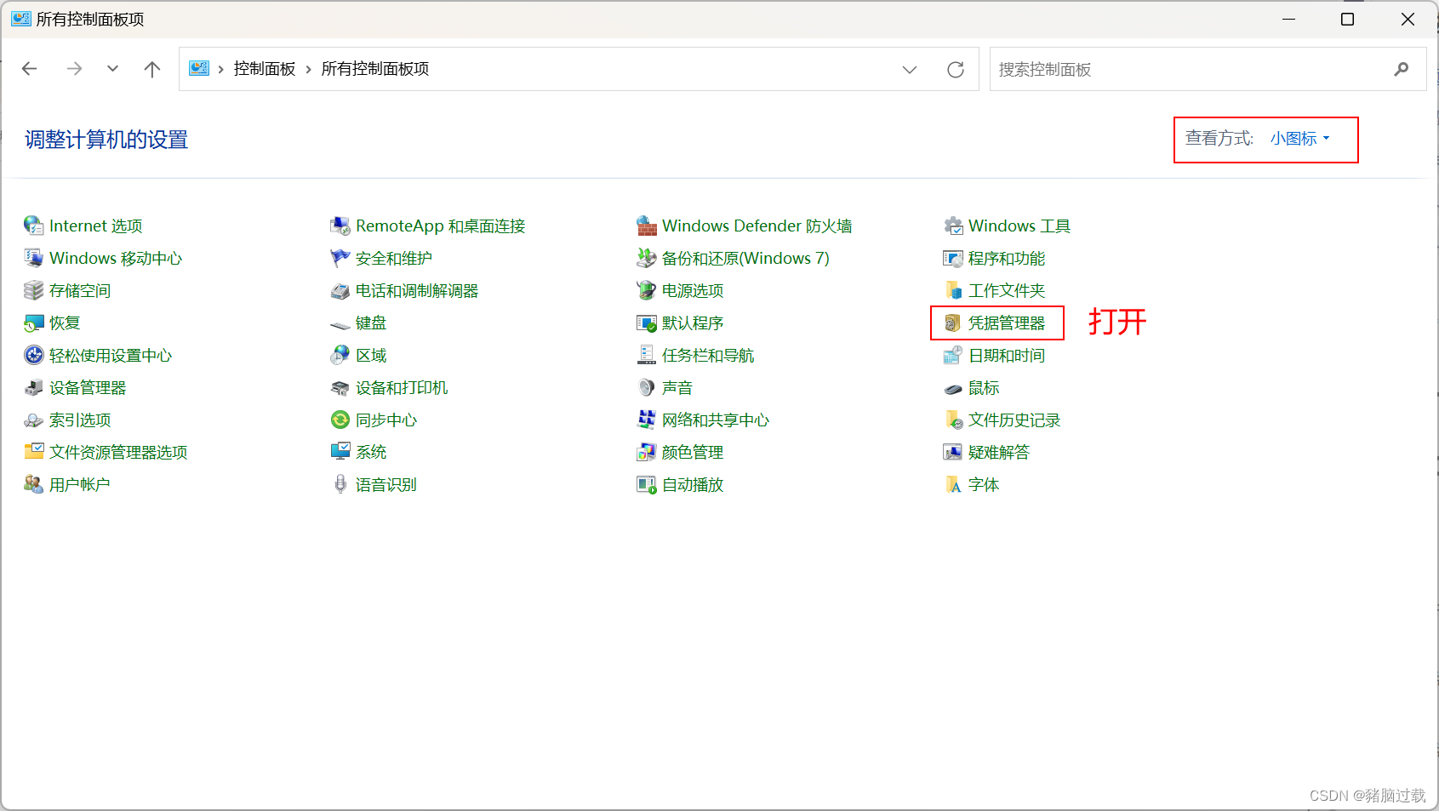
Task: Click the 默认程序 icon
Action: click(x=646, y=323)
